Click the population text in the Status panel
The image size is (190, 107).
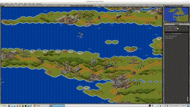coord(171,27)
